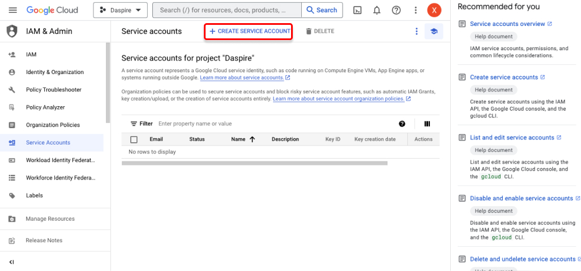
Task: Click the sidebar vertical scrollbar
Action: click(x=108, y=82)
